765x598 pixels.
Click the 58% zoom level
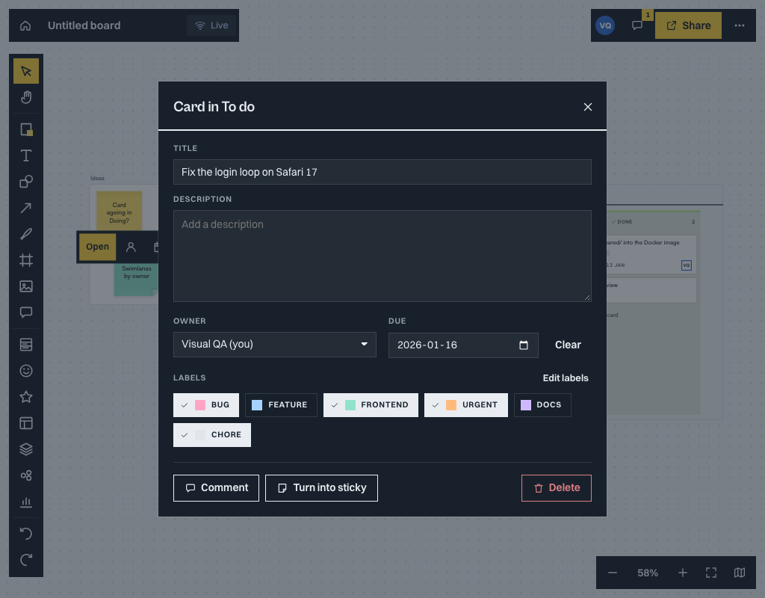click(x=648, y=573)
